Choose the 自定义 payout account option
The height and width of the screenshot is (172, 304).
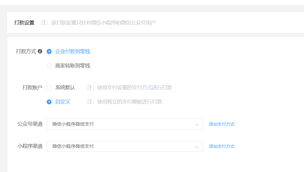(49, 102)
